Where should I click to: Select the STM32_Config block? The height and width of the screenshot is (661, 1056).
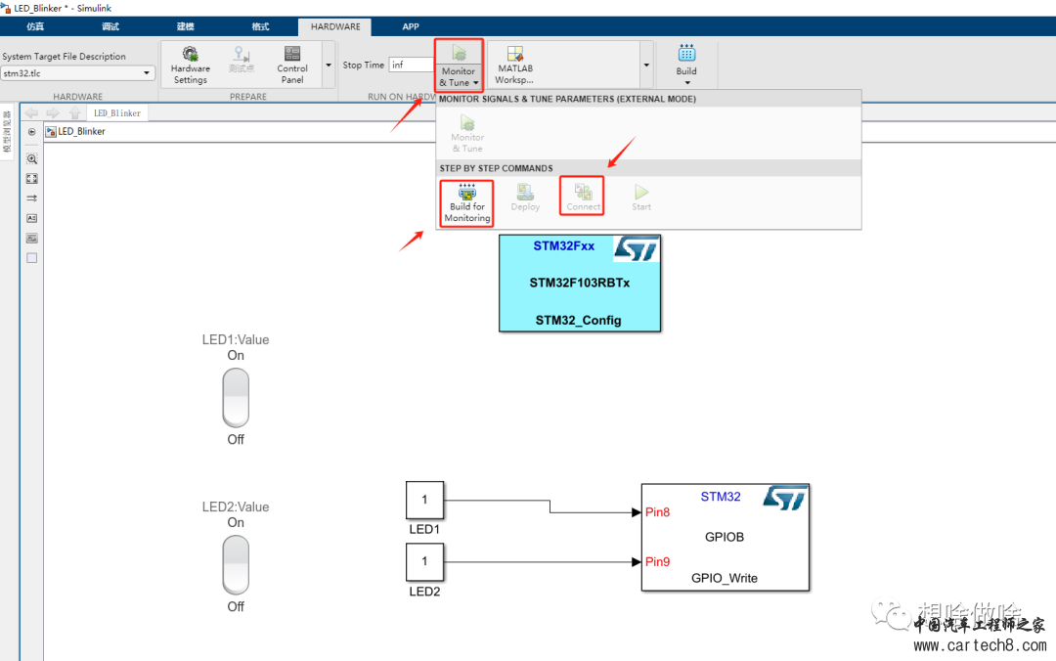pyautogui.click(x=580, y=283)
